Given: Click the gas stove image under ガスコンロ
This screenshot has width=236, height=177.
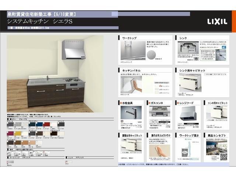Looking at the screenshot, I should (x=159, y=111).
